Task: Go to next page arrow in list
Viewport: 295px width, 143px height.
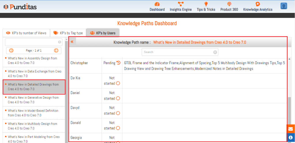Action: coord(56,50)
